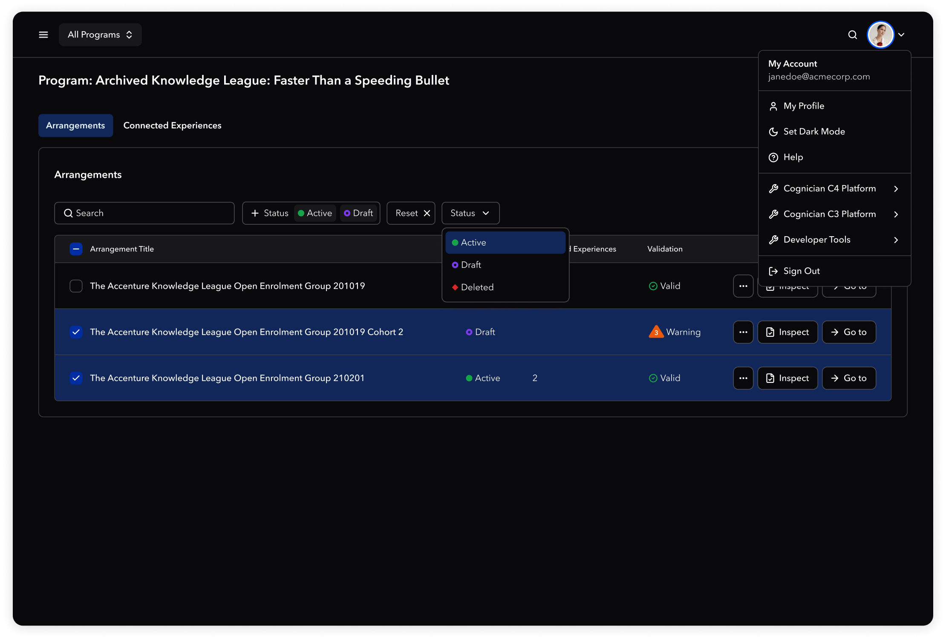
Task: Click the user avatar picture
Action: click(x=880, y=35)
